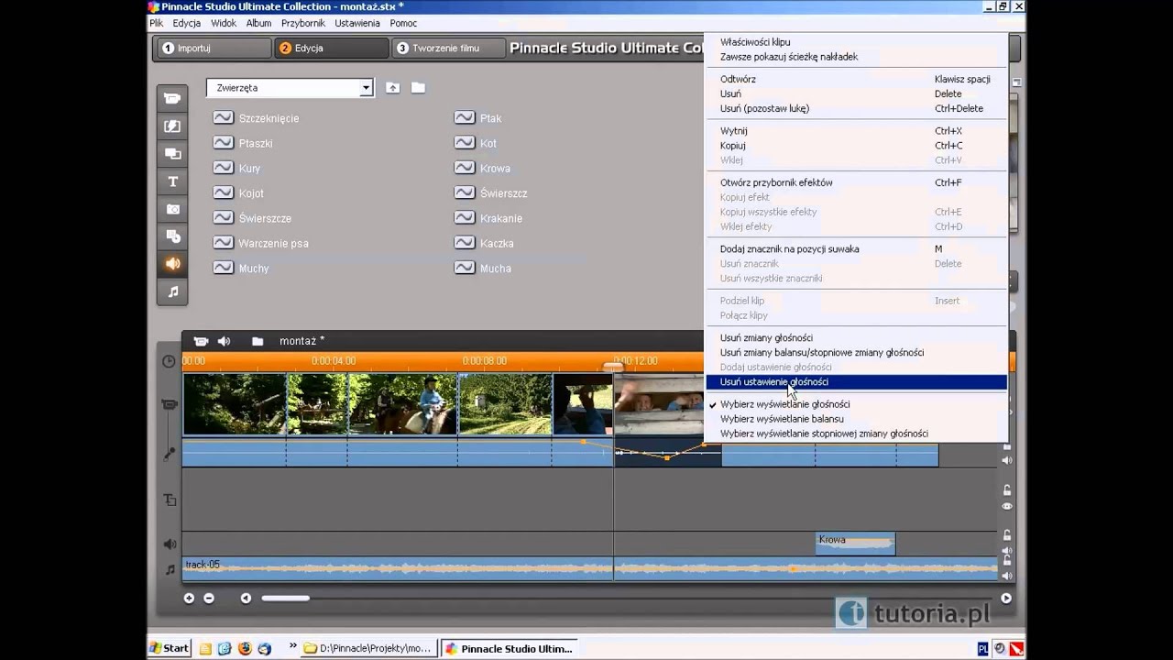Open the transitions album icon in sidebar

[172, 126]
